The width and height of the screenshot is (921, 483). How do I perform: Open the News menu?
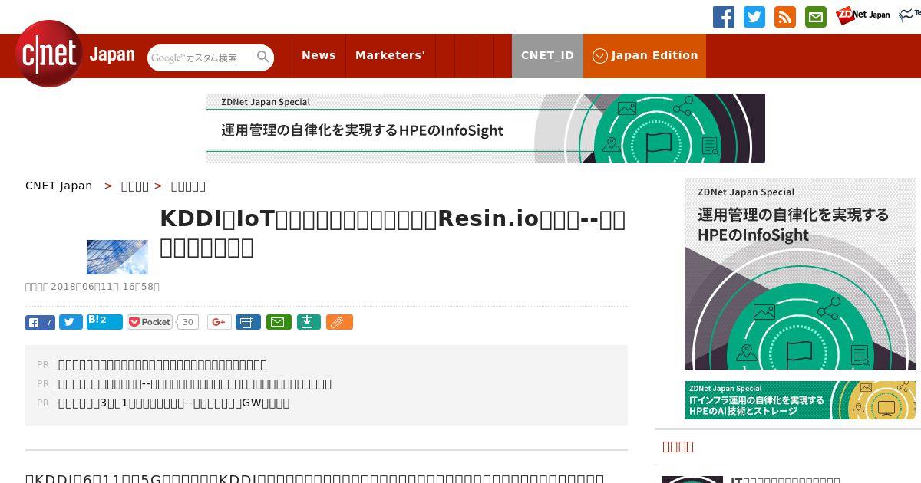tap(319, 55)
